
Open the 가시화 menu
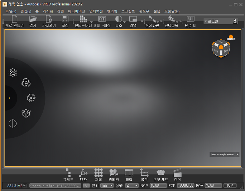click(48, 11)
